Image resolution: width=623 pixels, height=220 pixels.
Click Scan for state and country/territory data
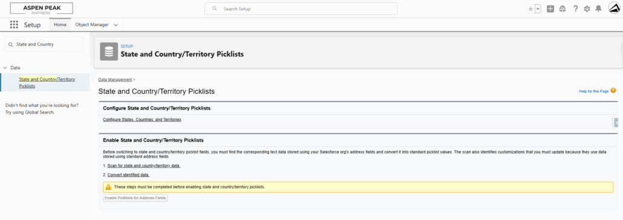click(x=144, y=166)
